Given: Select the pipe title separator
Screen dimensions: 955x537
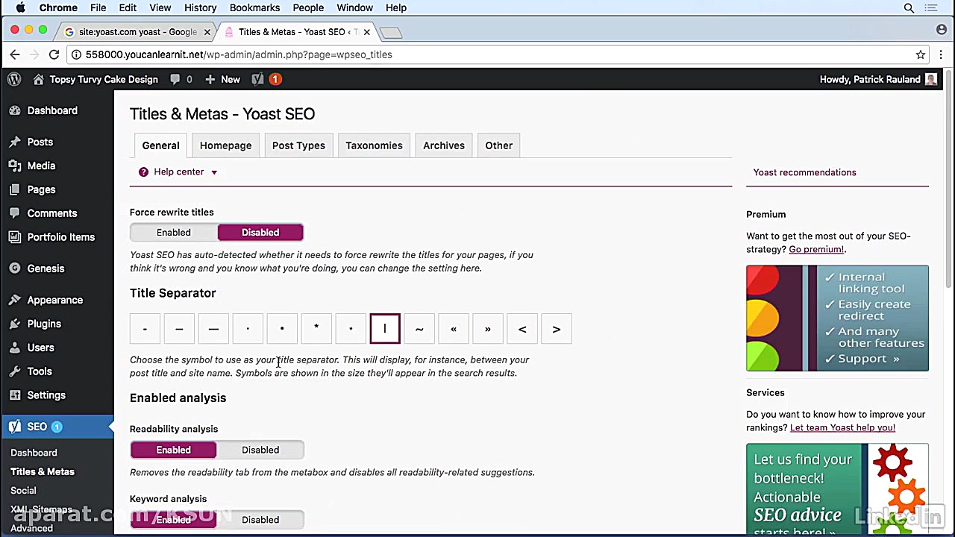Looking at the screenshot, I should [385, 329].
